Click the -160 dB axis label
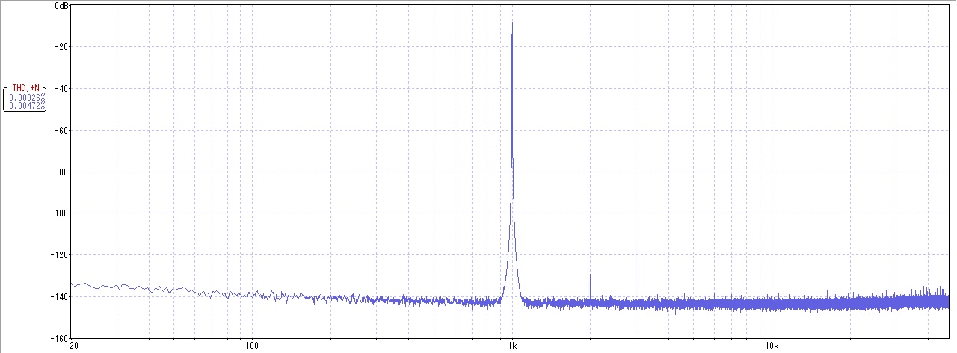Image resolution: width=957 pixels, height=353 pixels. pyautogui.click(x=60, y=338)
